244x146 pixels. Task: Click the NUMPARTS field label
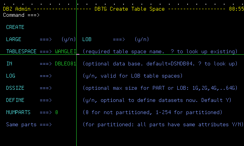[18, 112]
